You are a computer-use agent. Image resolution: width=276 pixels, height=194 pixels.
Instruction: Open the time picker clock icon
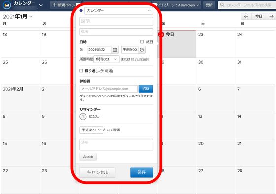[x=142, y=50]
